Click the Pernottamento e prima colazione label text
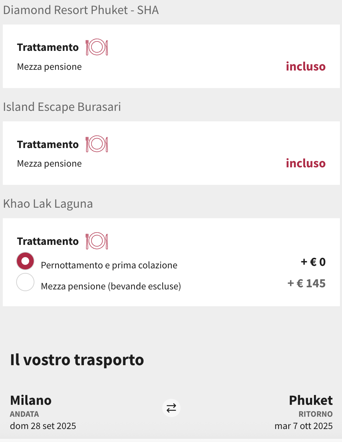The image size is (342, 442). (x=109, y=265)
